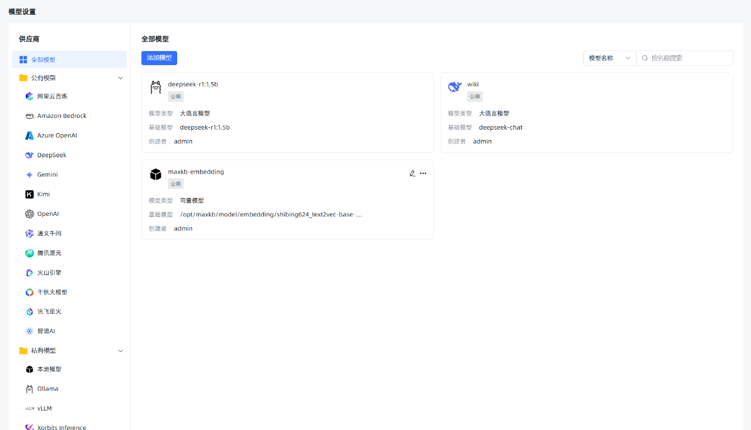Image resolution: width=751 pixels, height=430 pixels.
Task: Click the Kimi icon in provider list
Action: tap(29, 194)
